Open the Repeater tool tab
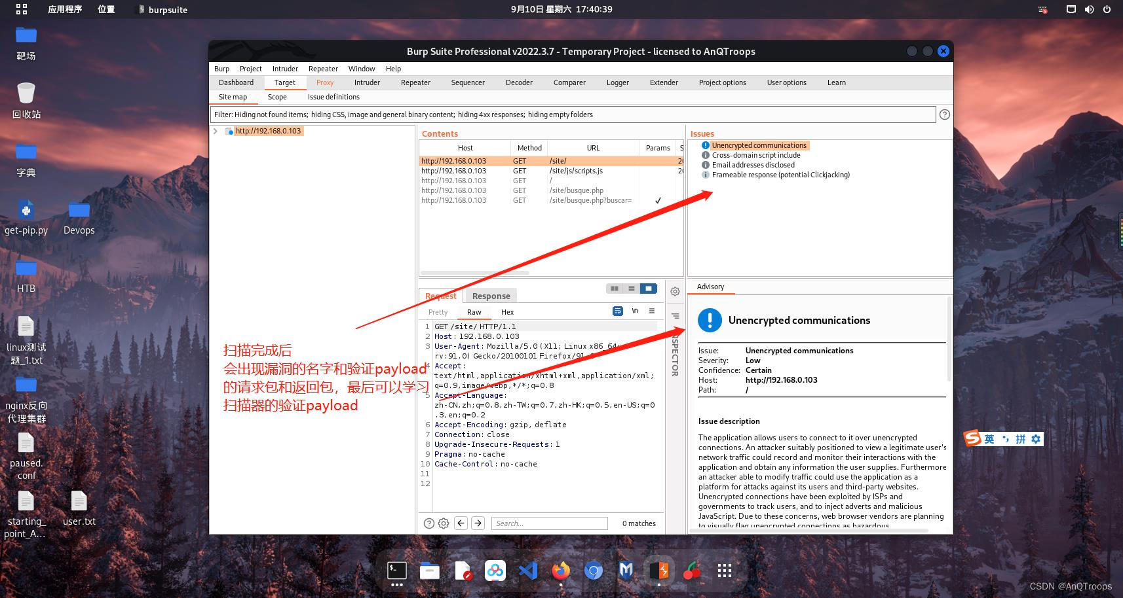 click(x=415, y=82)
